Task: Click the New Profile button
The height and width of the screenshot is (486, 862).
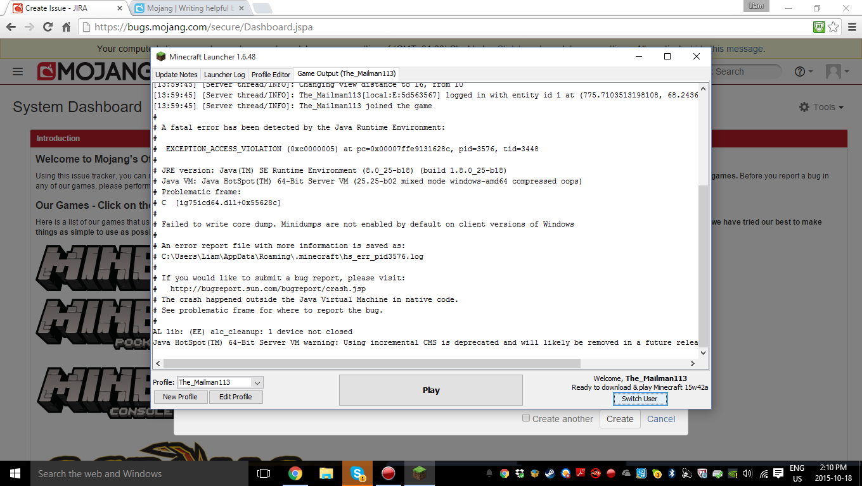Action: click(x=180, y=397)
